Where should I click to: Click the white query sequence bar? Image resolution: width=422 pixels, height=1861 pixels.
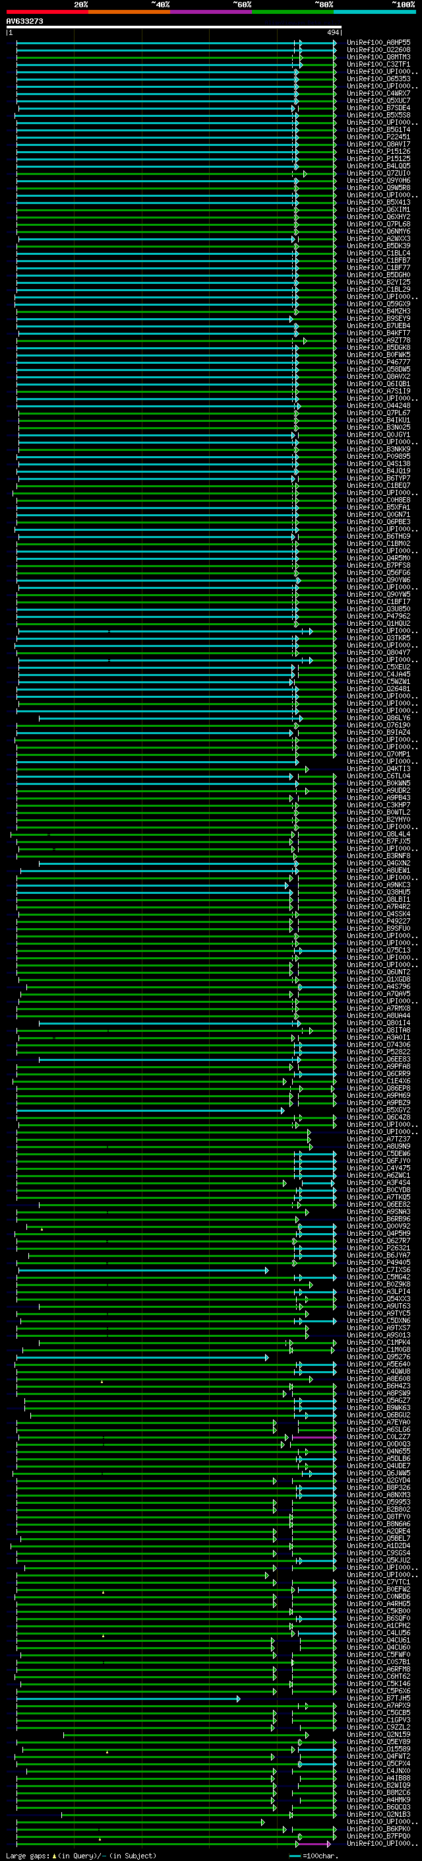[x=174, y=28]
